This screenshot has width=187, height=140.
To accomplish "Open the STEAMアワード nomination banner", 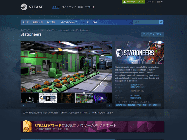I will (x=92, y=127).
